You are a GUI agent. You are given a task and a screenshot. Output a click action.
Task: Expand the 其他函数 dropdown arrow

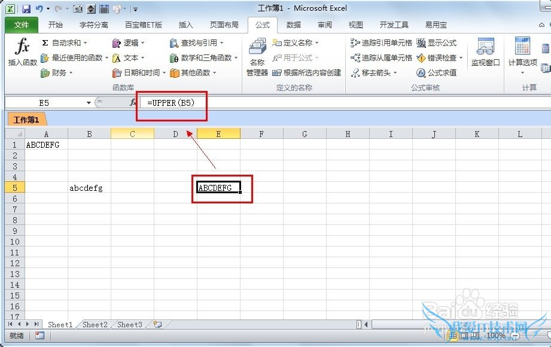(214, 73)
